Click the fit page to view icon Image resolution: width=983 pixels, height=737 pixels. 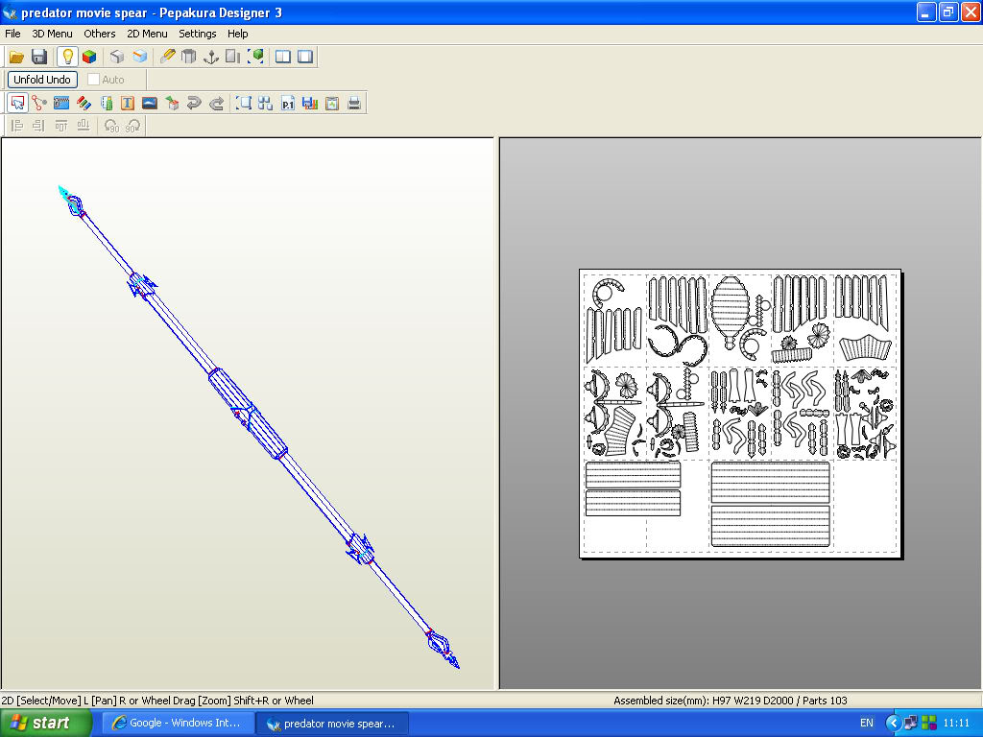(243, 104)
